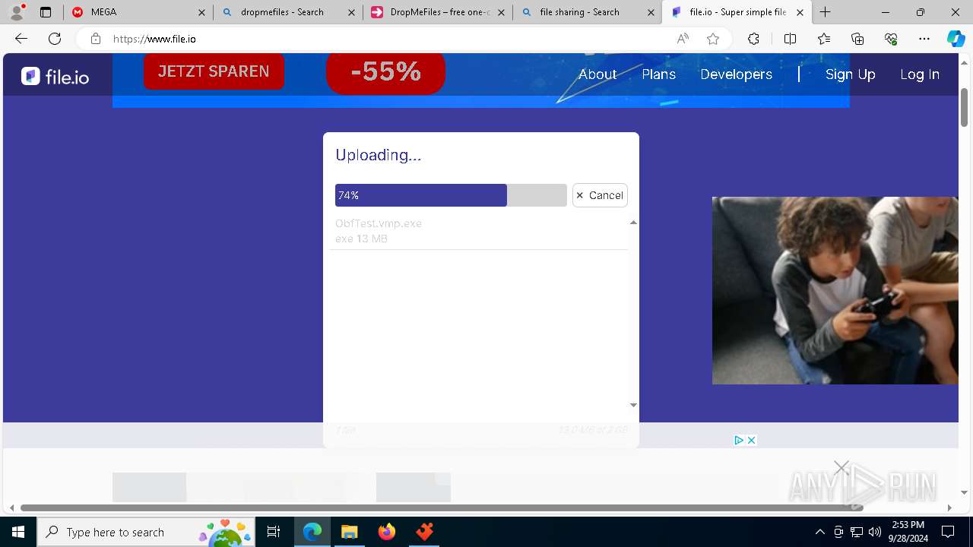Screen dimensions: 973x547
Task: Open Favorites list
Action: point(824,39)
